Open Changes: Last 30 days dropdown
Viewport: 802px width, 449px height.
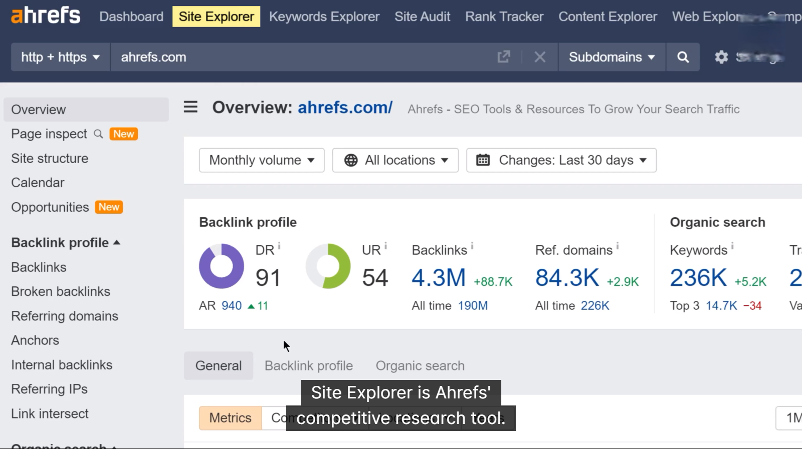[561, 160]
